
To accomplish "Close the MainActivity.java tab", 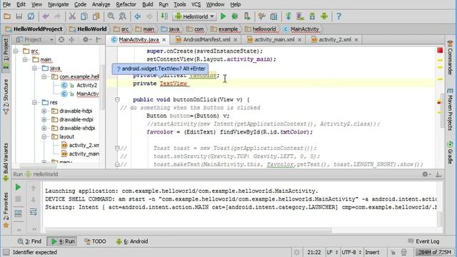I will click(x=164, y=40).
